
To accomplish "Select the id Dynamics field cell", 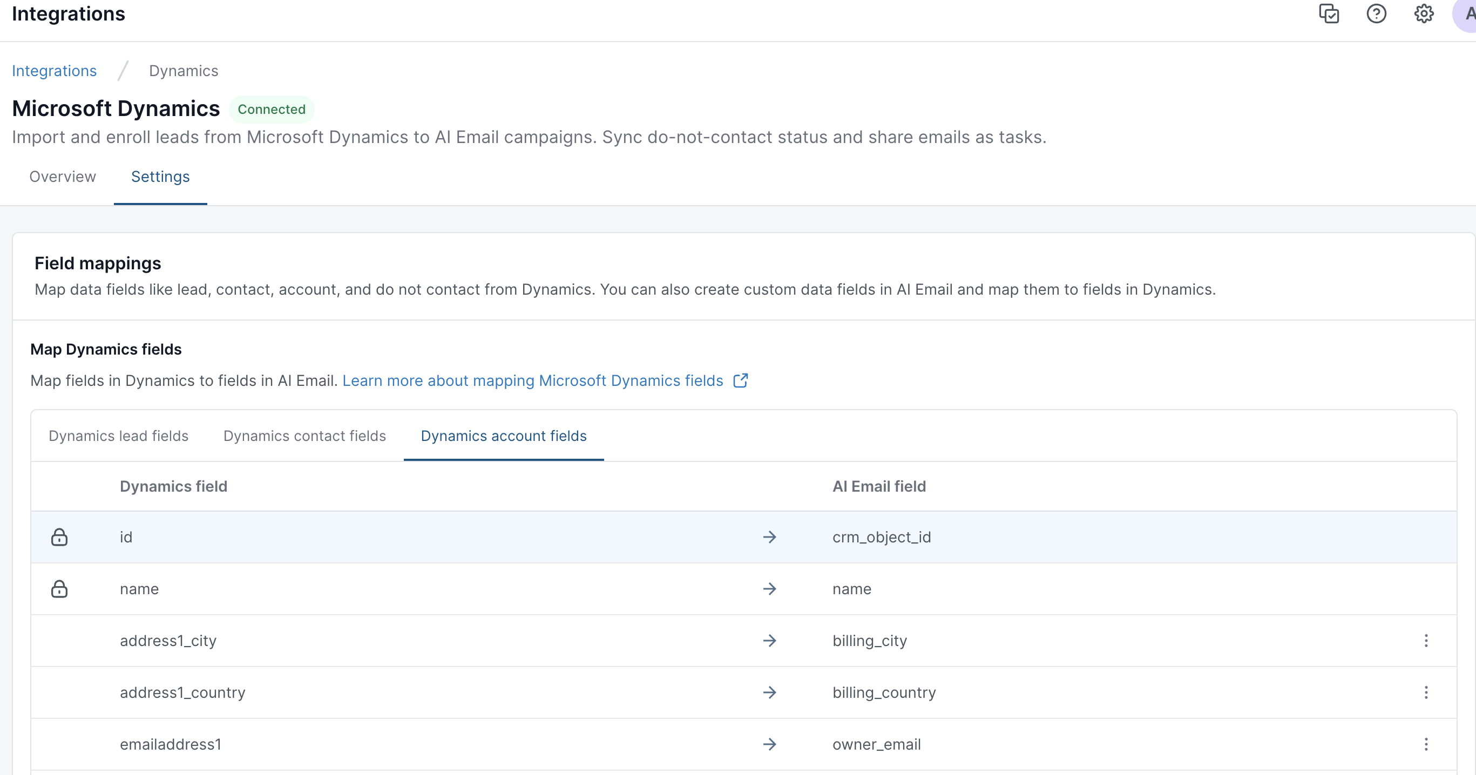I will click(x=126, y=538).
